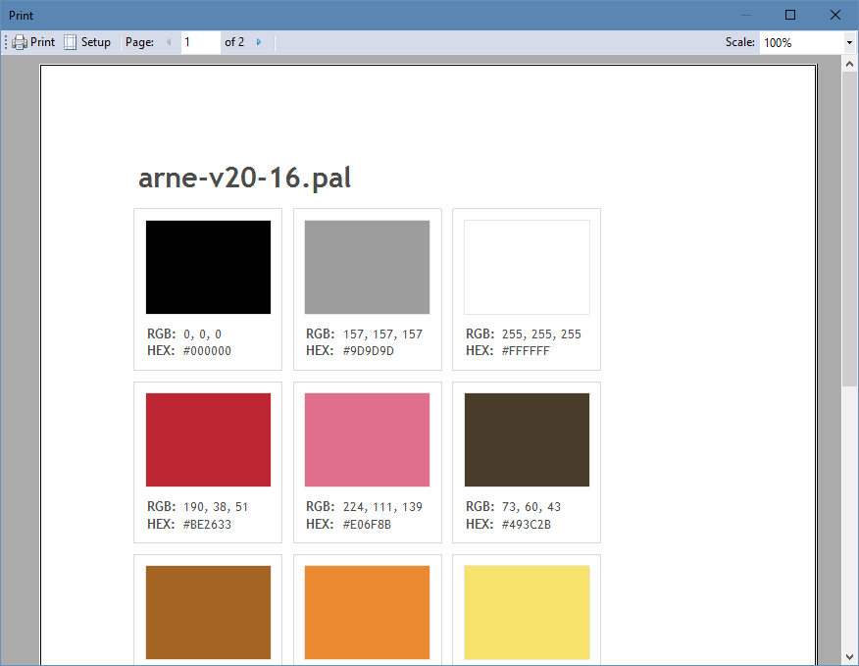859x666 pixels.
Task: Click text 'HEX: #493C2B'
Action: pos(508,524)
